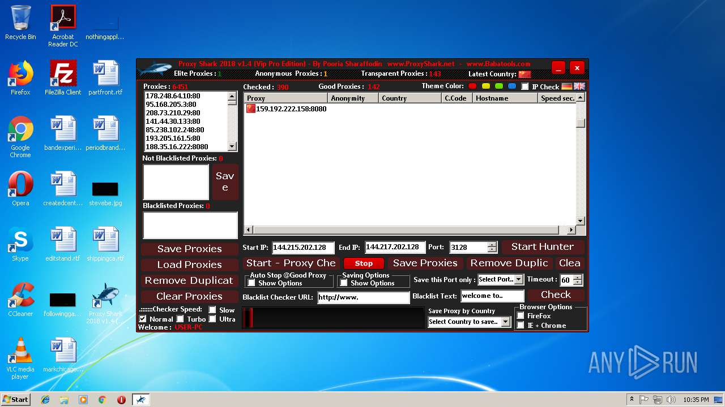The image size is (725, 407).
Task: Increase the Timeout value with up arrow
Action: 577,277
